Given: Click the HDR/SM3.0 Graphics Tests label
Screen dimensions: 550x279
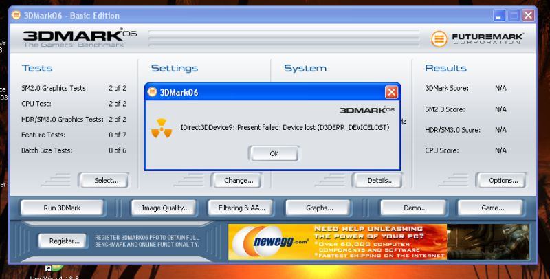Looking at the screenshot, I should coord(63,119).
